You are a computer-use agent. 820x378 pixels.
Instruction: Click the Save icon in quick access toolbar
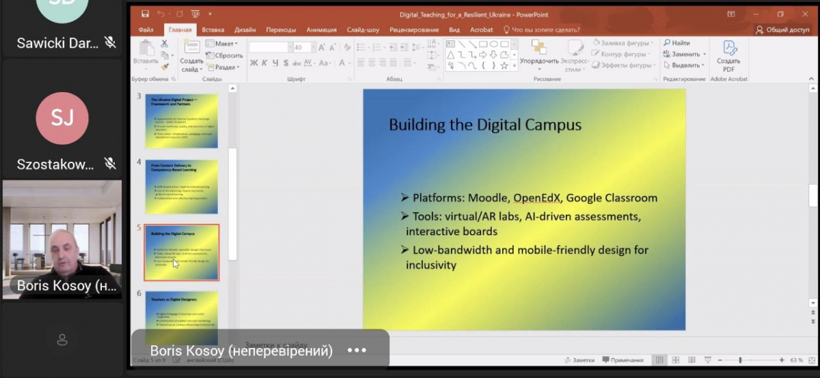145,14
